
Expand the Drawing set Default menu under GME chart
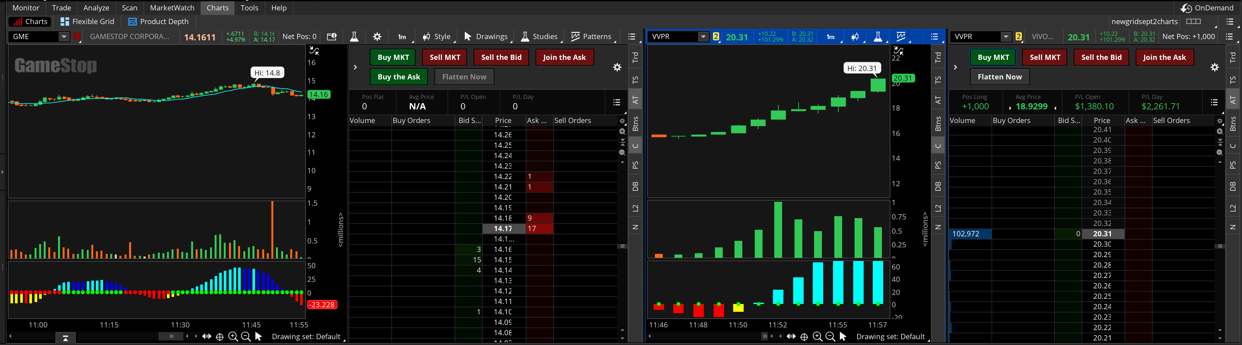[x=306, y=337]
